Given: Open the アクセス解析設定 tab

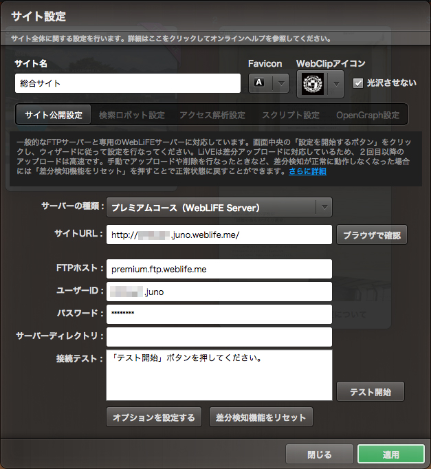Looking at the screenshot, I should pyautogui.click(x=212, y=115).
